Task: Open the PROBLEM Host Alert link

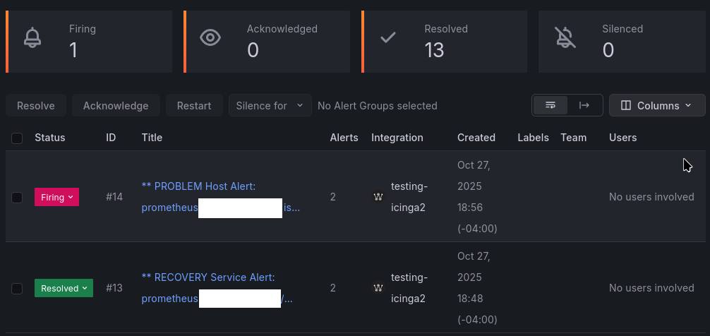Action: click(198, 186)
